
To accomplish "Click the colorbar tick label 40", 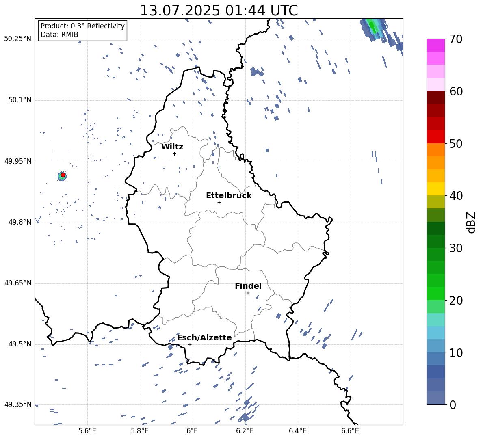I will (x=455, y=196).
